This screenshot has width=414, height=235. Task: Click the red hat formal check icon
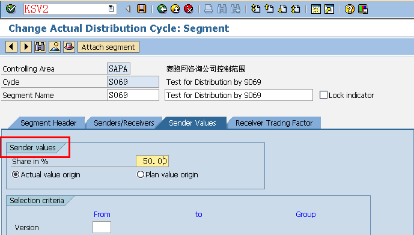69,47
